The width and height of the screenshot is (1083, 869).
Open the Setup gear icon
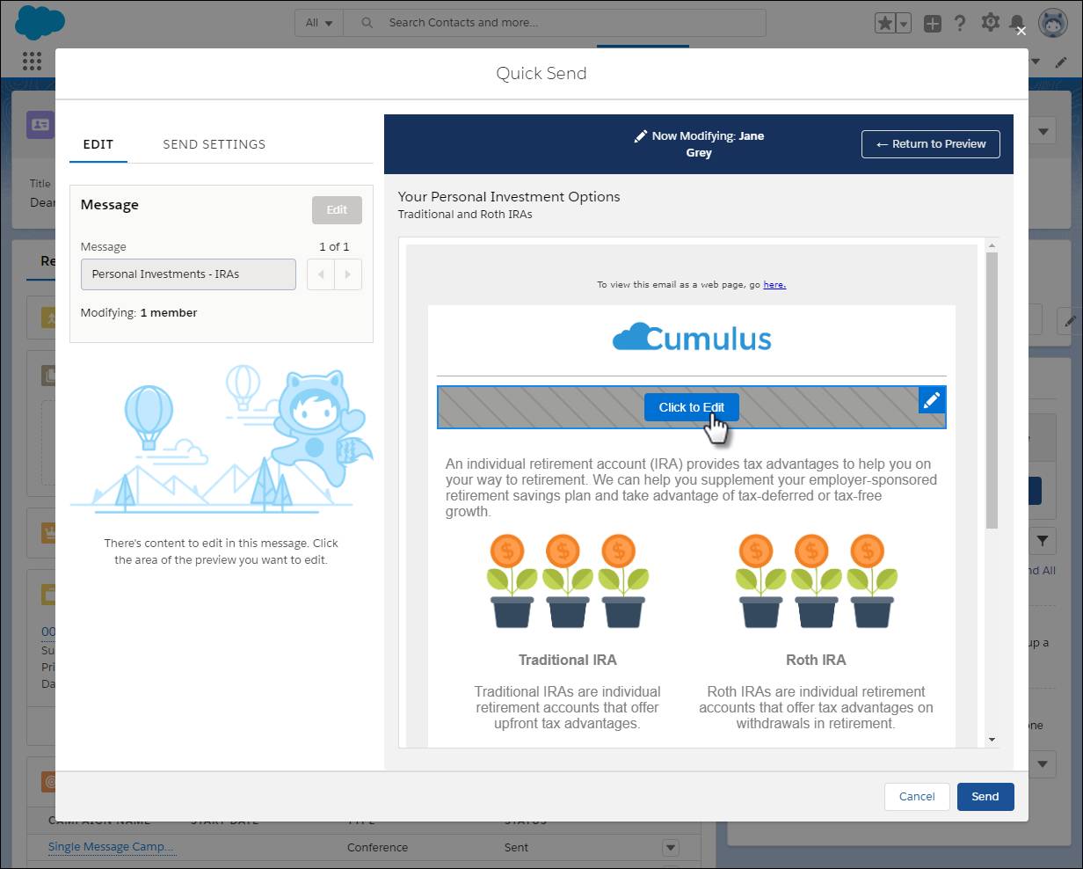(990, 23)
